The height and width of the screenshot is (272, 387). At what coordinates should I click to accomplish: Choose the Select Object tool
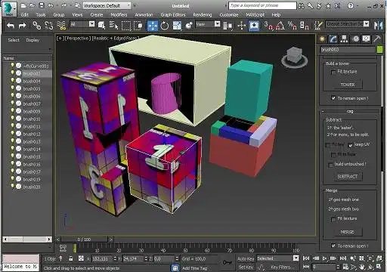point(101,26)
